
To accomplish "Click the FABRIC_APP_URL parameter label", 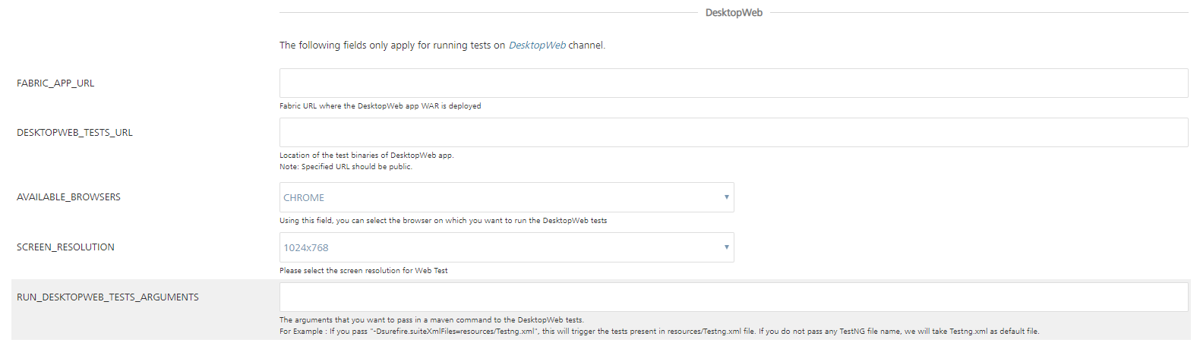I will coord(55,83).
